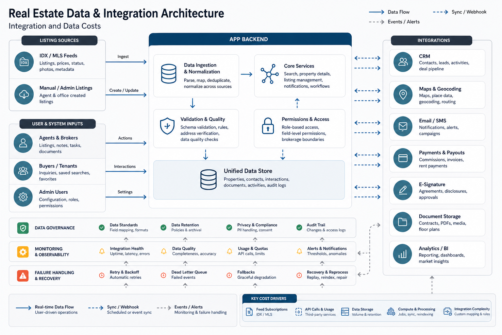Click the API Calls & Usage icon
Screen dimensions: 502x335
coord(299,312)
